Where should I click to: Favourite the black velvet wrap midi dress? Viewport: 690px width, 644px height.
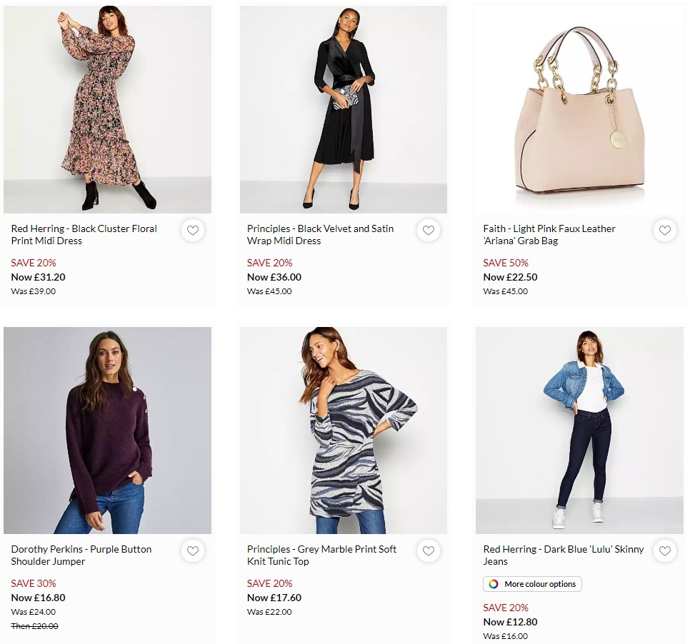click(x=429, y=231)
